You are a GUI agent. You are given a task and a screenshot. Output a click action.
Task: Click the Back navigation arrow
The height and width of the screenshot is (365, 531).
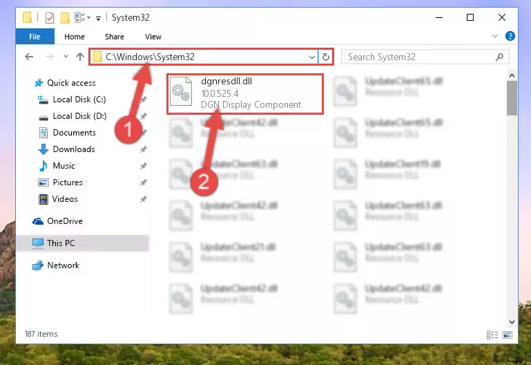pyautogui.click(x=29, y=57)
